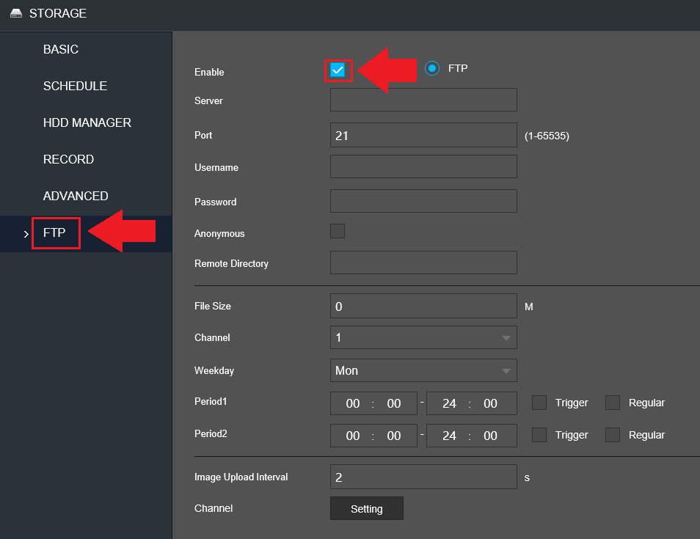Enable Trigger for Period1
This screenshot has height=539, width=700.
coord(539,403)
